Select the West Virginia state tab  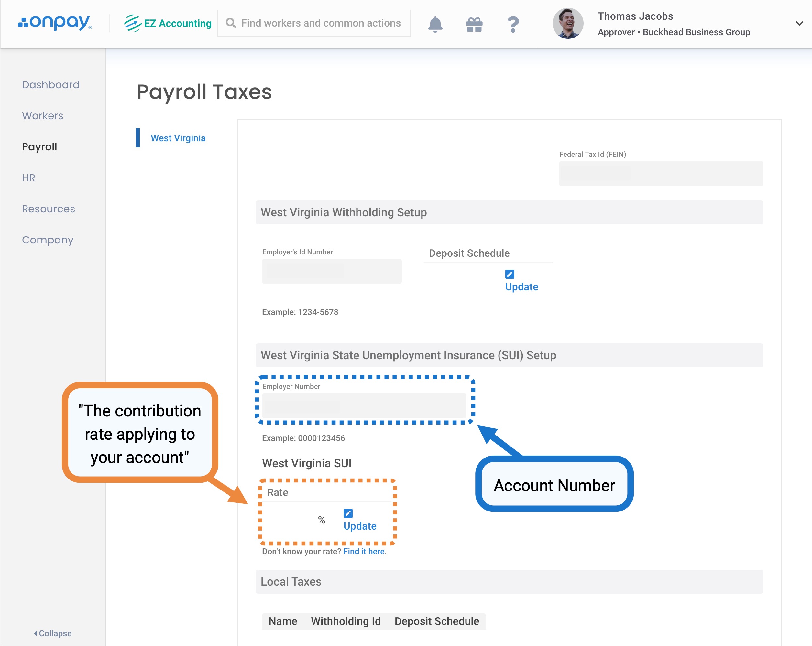pyautogui.click(x=178, y=138)
